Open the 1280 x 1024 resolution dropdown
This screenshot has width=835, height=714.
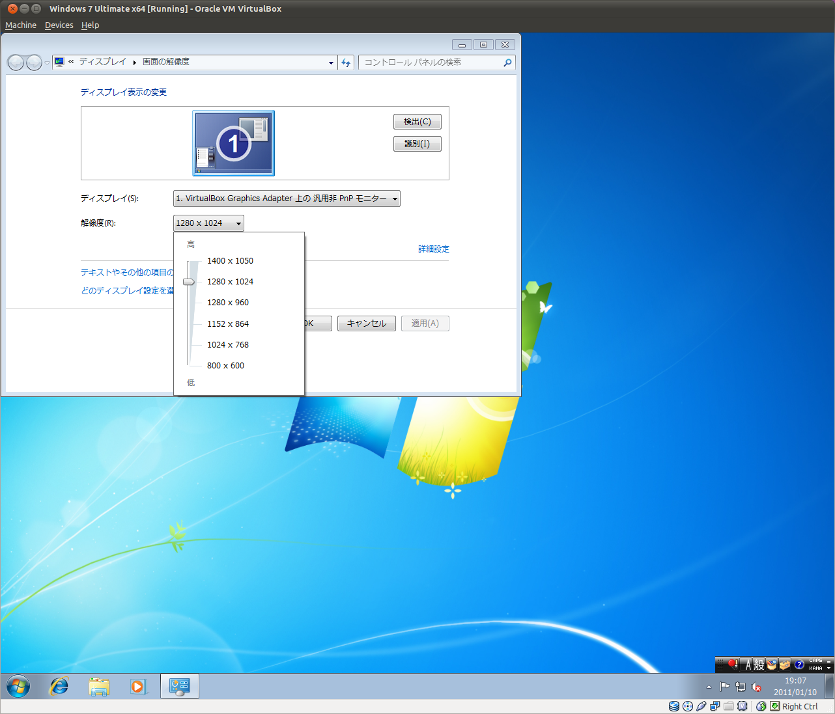[x=208, y=223]
